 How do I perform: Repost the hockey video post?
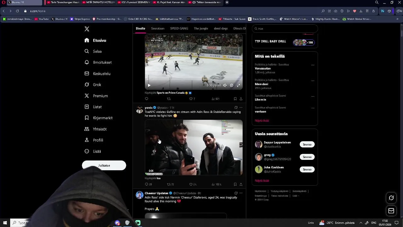point(169,99)
